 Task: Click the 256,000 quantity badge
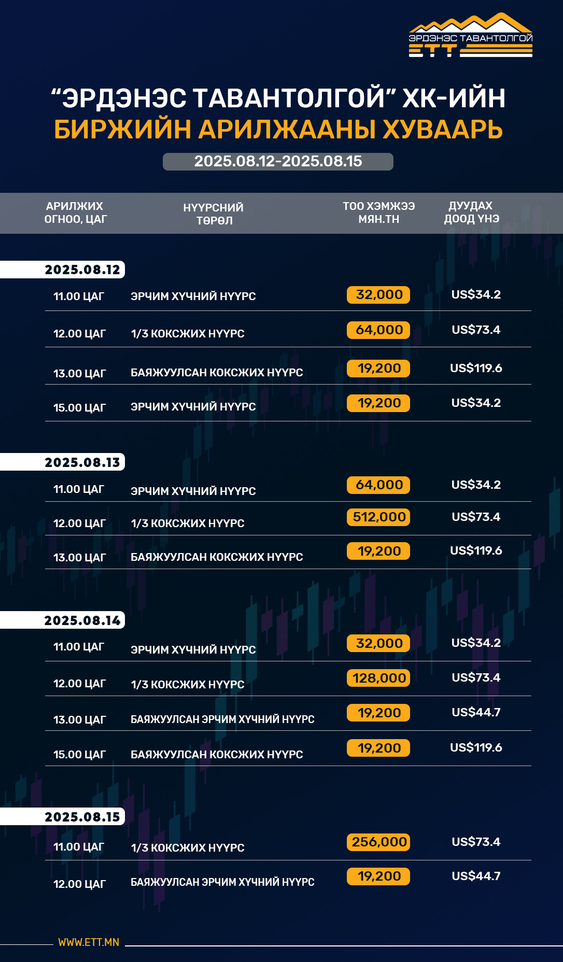[x=378, y=842]
